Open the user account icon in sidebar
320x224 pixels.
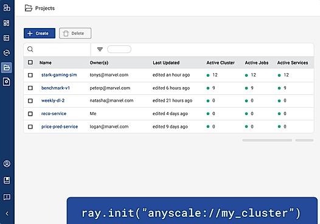point(7,164)
